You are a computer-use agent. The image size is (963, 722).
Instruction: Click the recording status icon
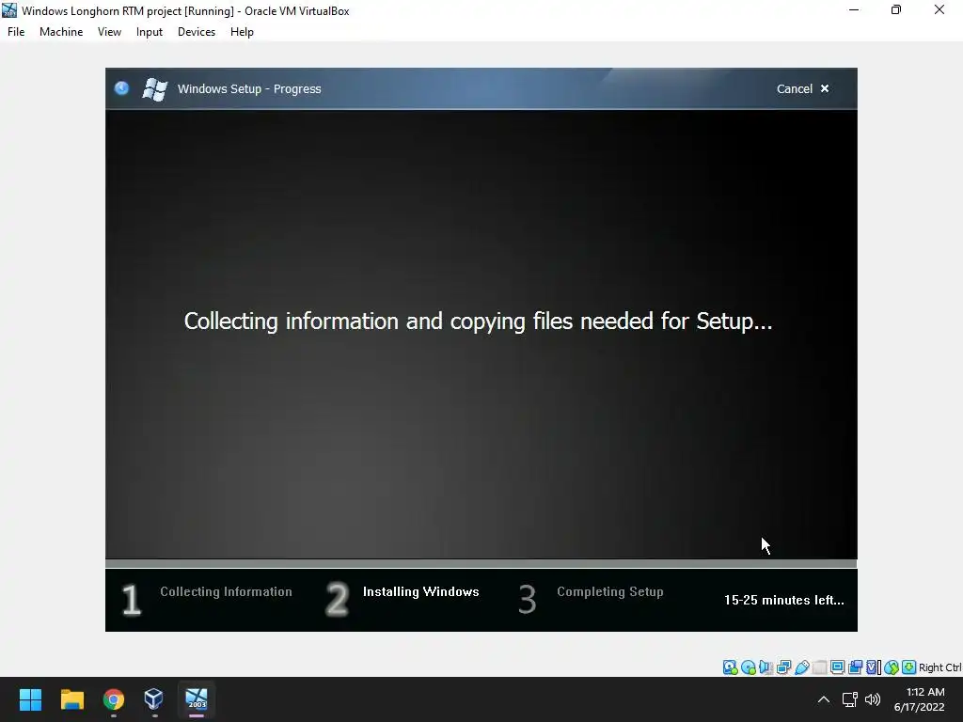coord(855,667)
